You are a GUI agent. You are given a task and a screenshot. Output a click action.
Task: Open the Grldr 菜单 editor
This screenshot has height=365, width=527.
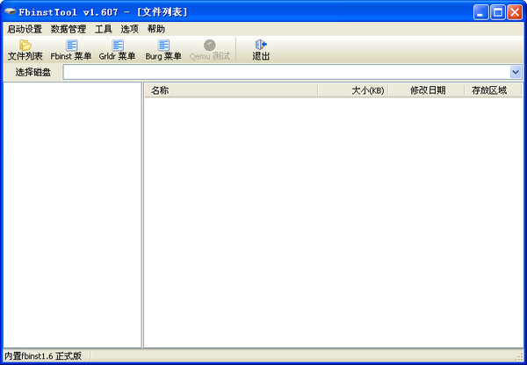(x=117, y=50)
